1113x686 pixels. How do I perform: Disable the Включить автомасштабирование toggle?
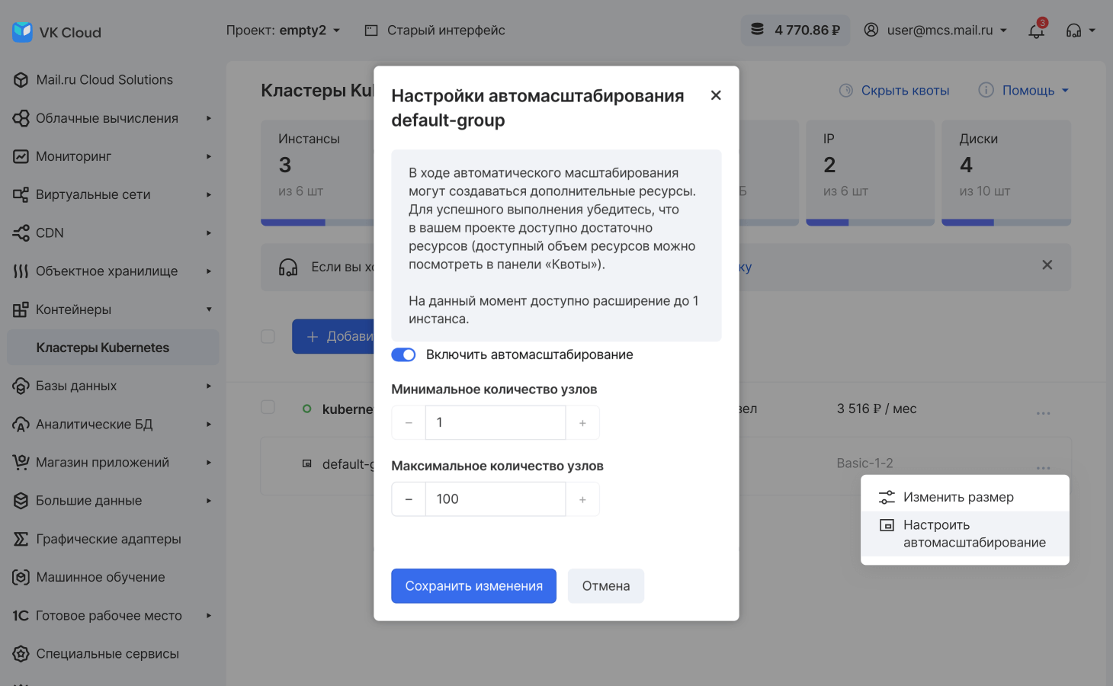point(403,354)
